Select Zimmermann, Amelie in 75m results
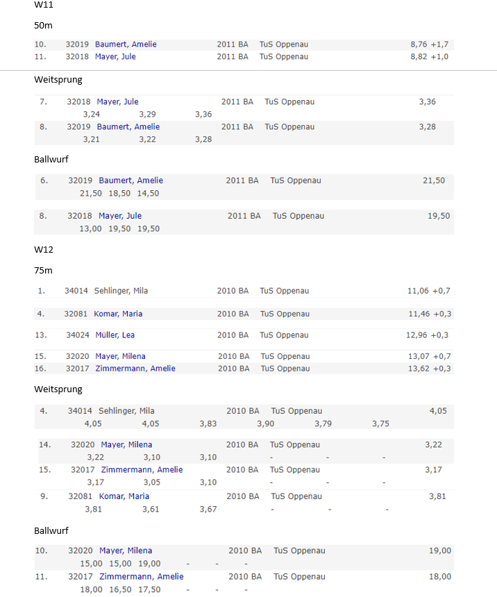Viewport: 497px width, 597px height. click(x=135, y=369)
